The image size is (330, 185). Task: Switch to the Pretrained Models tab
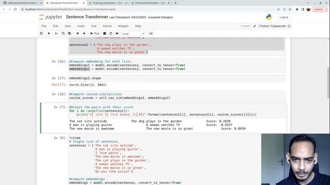pos(150,3)
